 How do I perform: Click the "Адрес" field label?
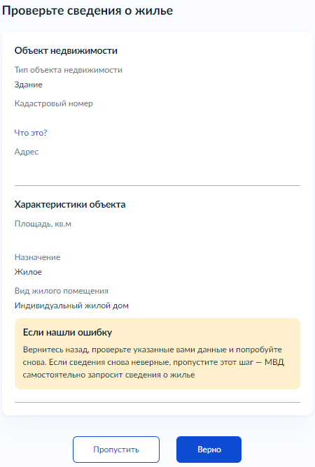[27, 152]
